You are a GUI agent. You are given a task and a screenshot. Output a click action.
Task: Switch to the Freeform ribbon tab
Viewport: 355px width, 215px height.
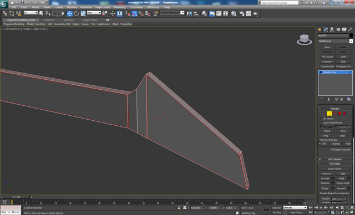point(49,20)
